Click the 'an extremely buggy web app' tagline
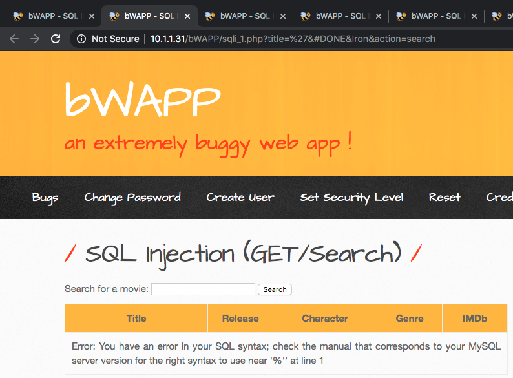Viewport: 513px width, 378px height. pyautogui.click(x=209, y=143)
